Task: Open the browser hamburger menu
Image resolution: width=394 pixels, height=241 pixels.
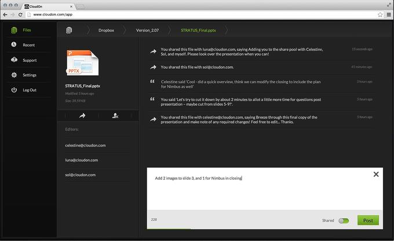Action: 389,15
